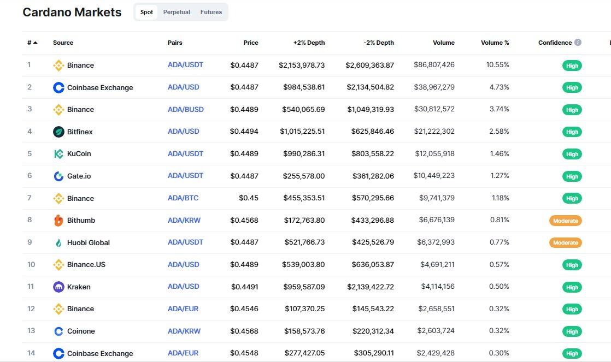Open the Gate.io exchange name link
611x362 pixels.
click(79, 176)
